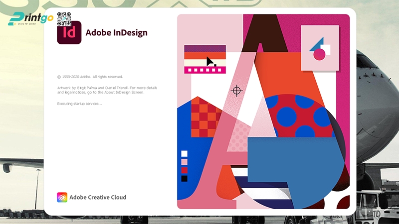The height and width of the screenshot is (224, 399).
Task: Click the InDesign 'Id' app icon
Action: click(x=69, y=32)
